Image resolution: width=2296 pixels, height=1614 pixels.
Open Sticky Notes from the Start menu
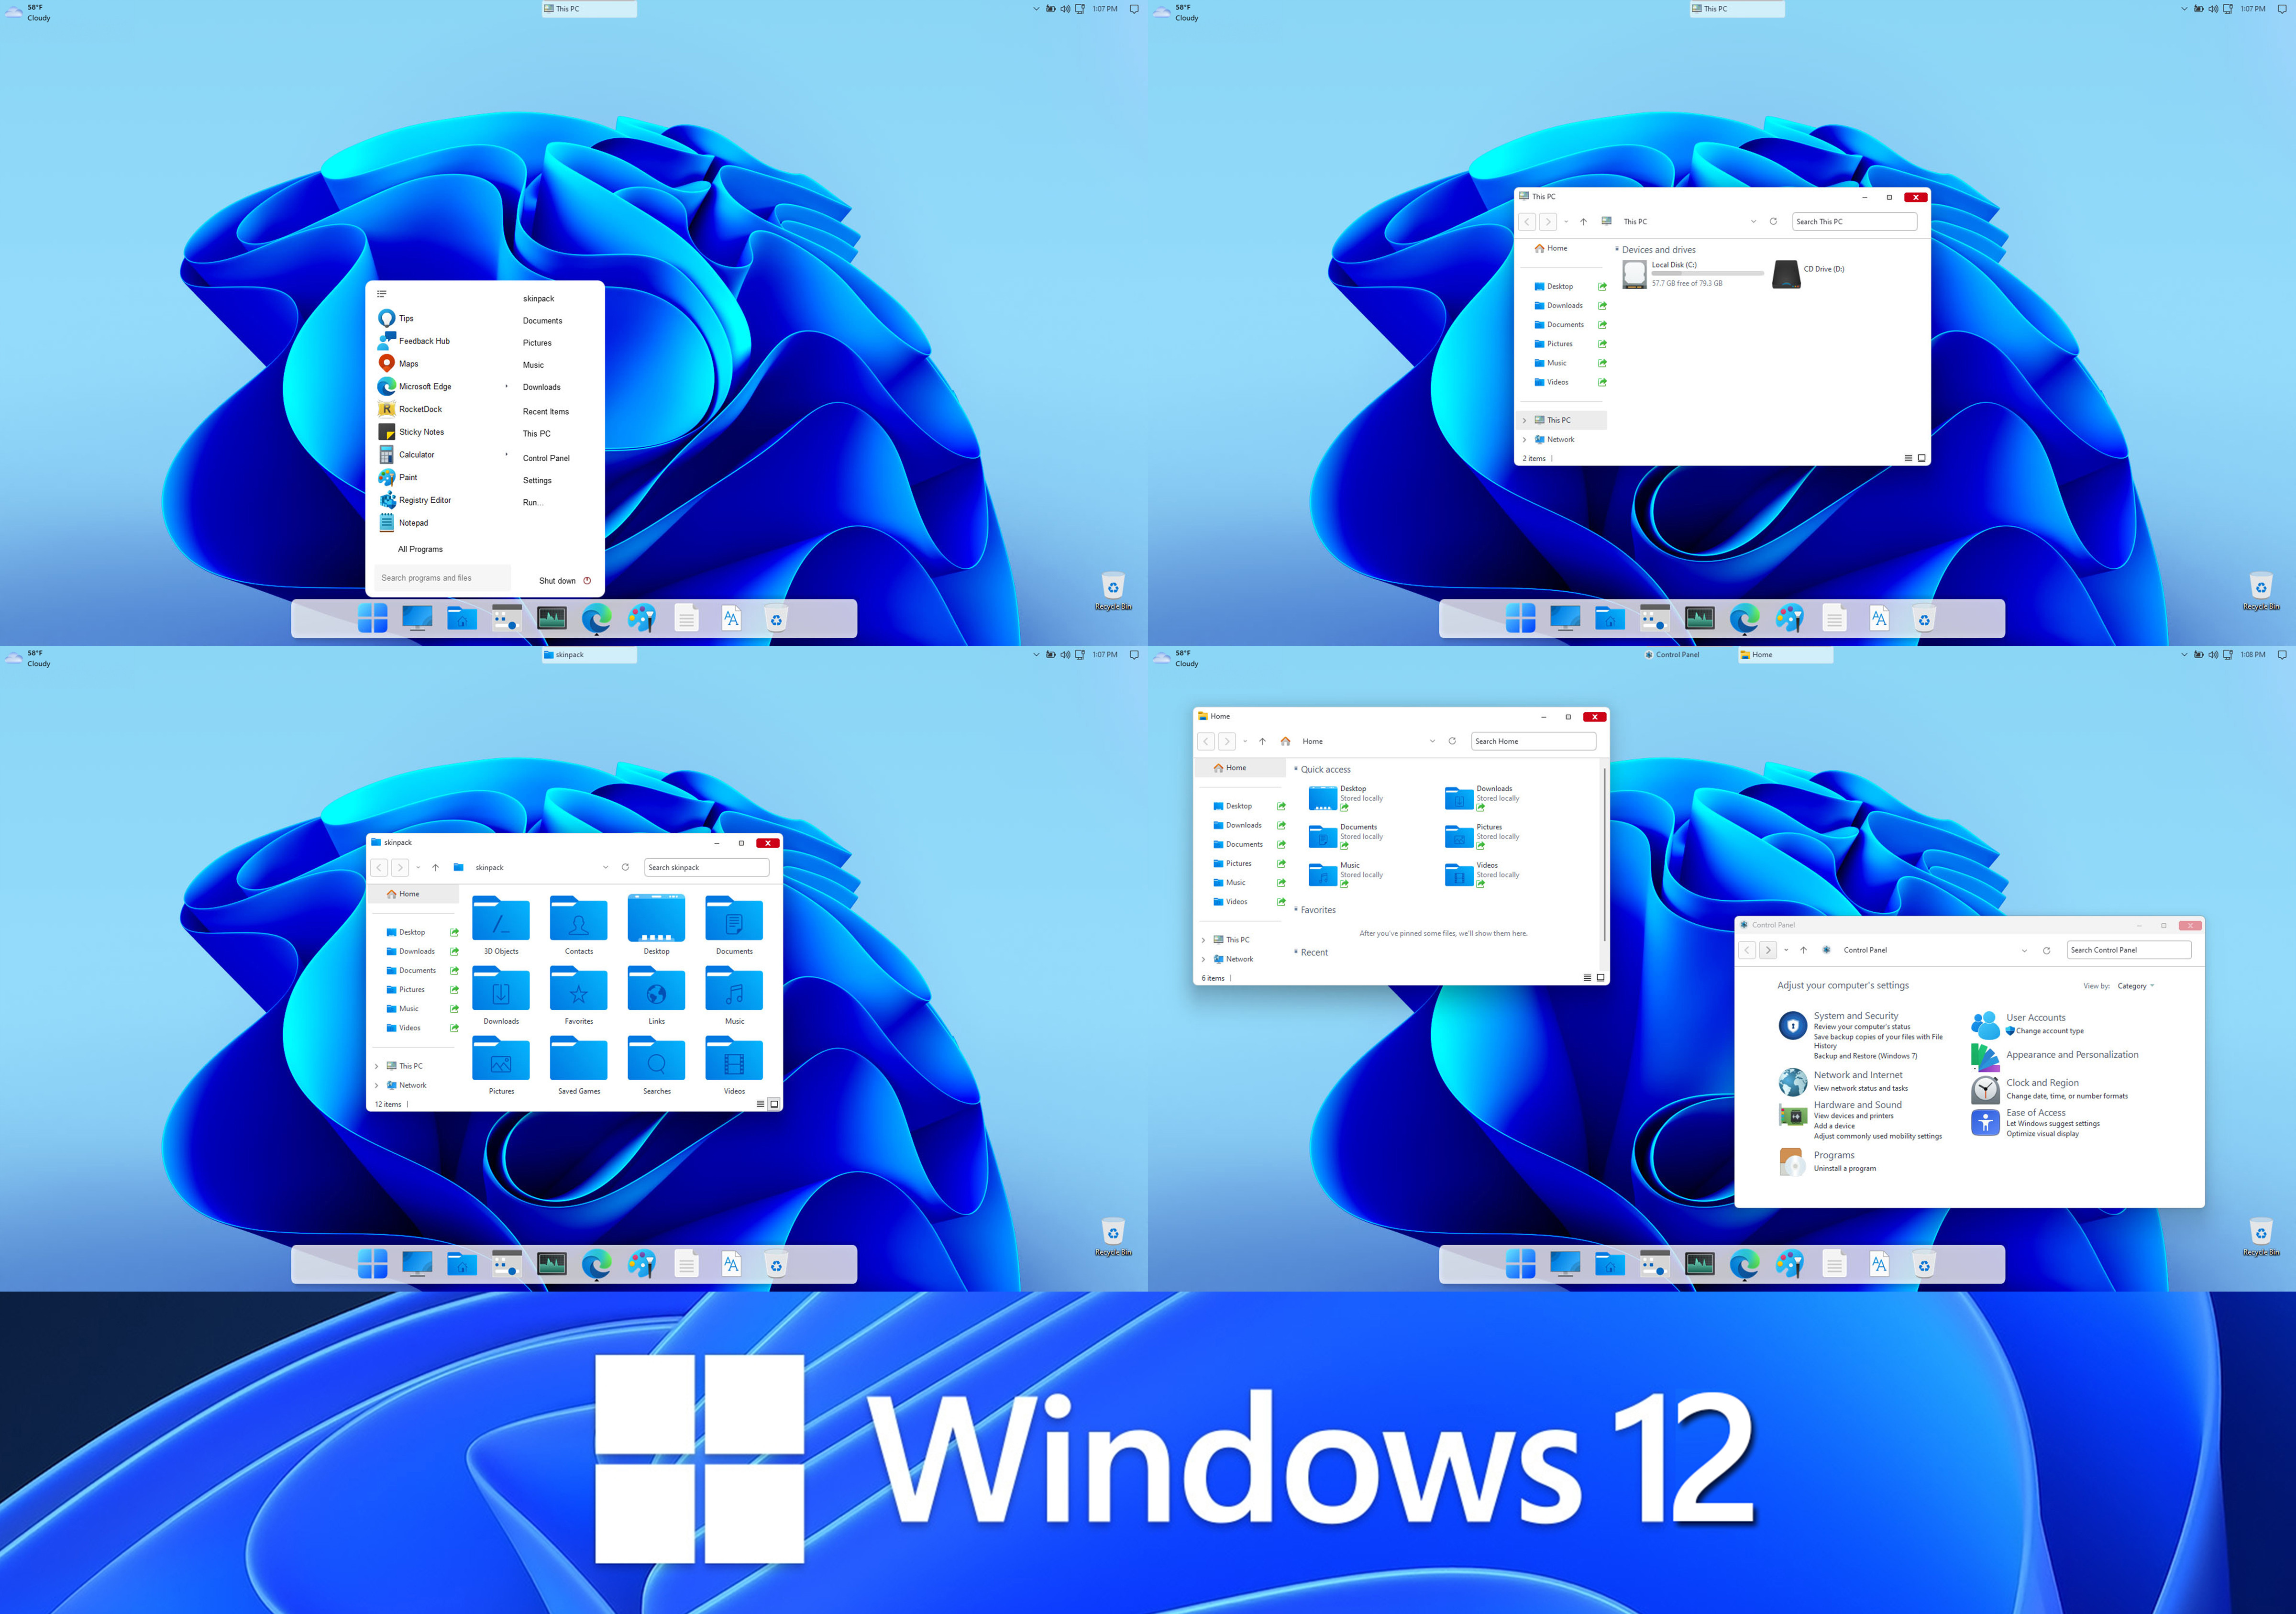tap(411, 432)
